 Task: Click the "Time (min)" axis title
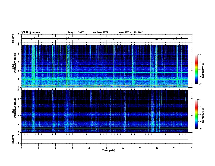pos(109,151)
